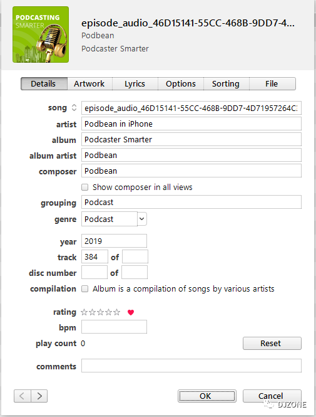The width and height of the screenshot is (316, 417).
Task: Reset the play count
Action: point(272,344)
